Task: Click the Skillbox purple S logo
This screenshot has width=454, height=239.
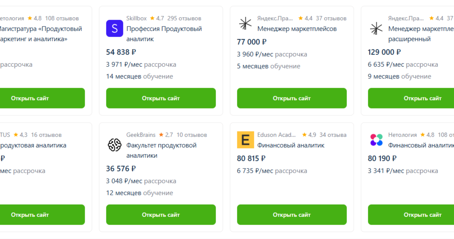Action: (x=115, y=28)
